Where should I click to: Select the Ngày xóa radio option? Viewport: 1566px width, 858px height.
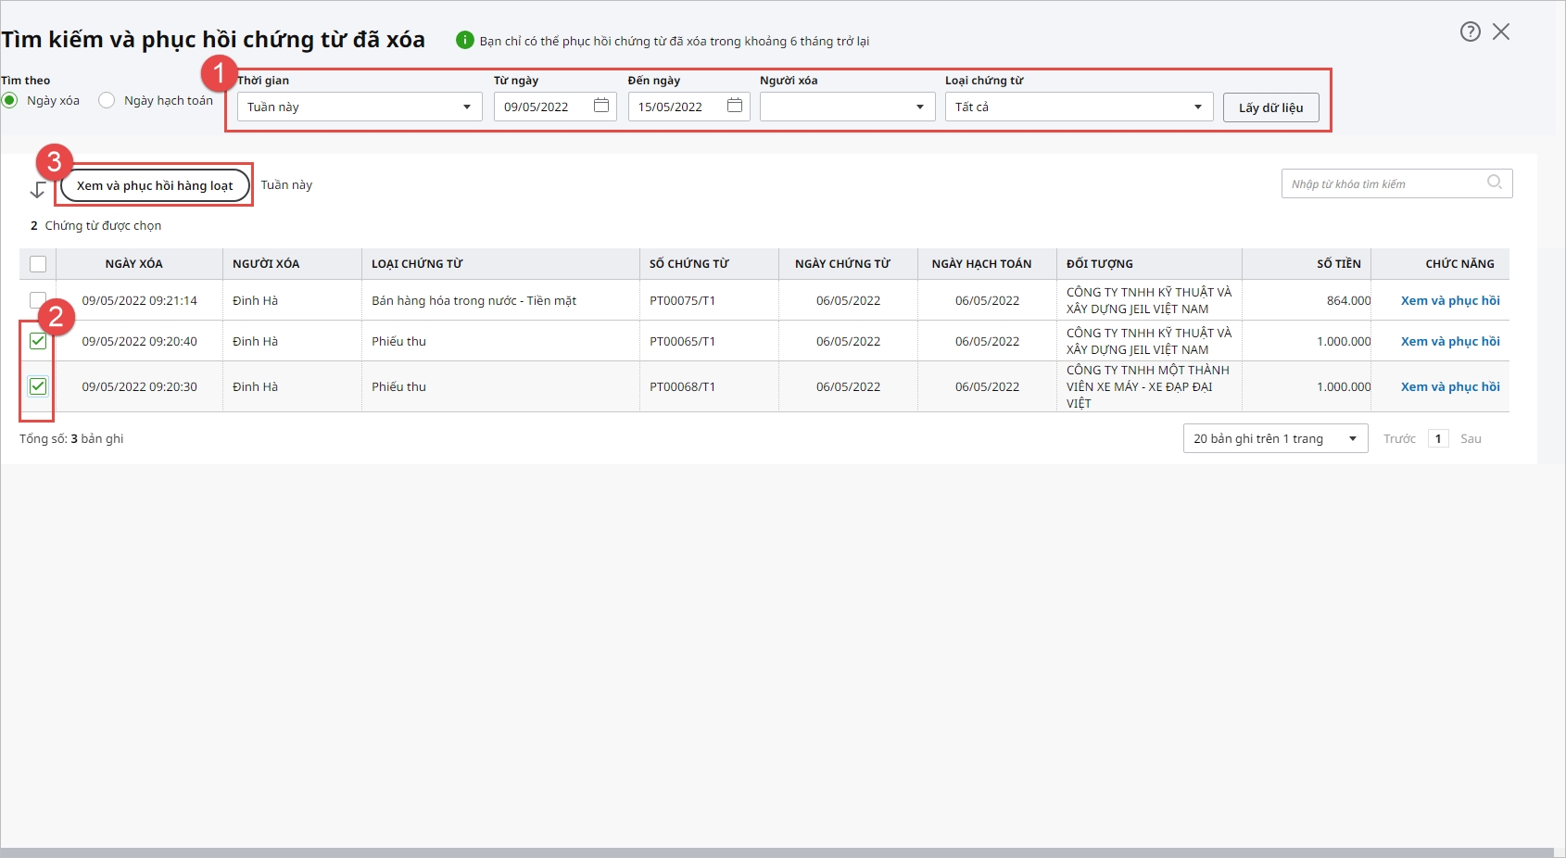[10, 100]
